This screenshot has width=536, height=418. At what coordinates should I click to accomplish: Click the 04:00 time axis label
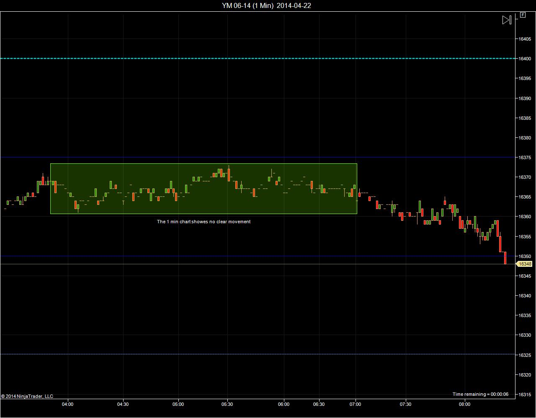[x=67, y=404]
